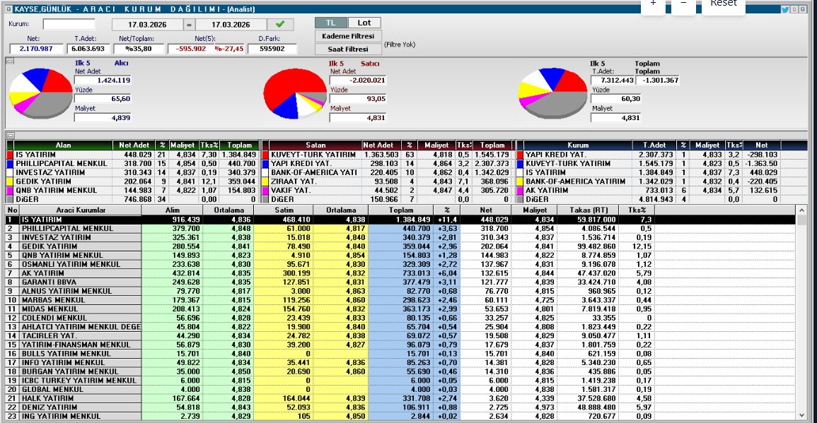This screenshot has width=817, height=423.
Task: Click the Reset zoom button
Action: click(x=723, y=5)
